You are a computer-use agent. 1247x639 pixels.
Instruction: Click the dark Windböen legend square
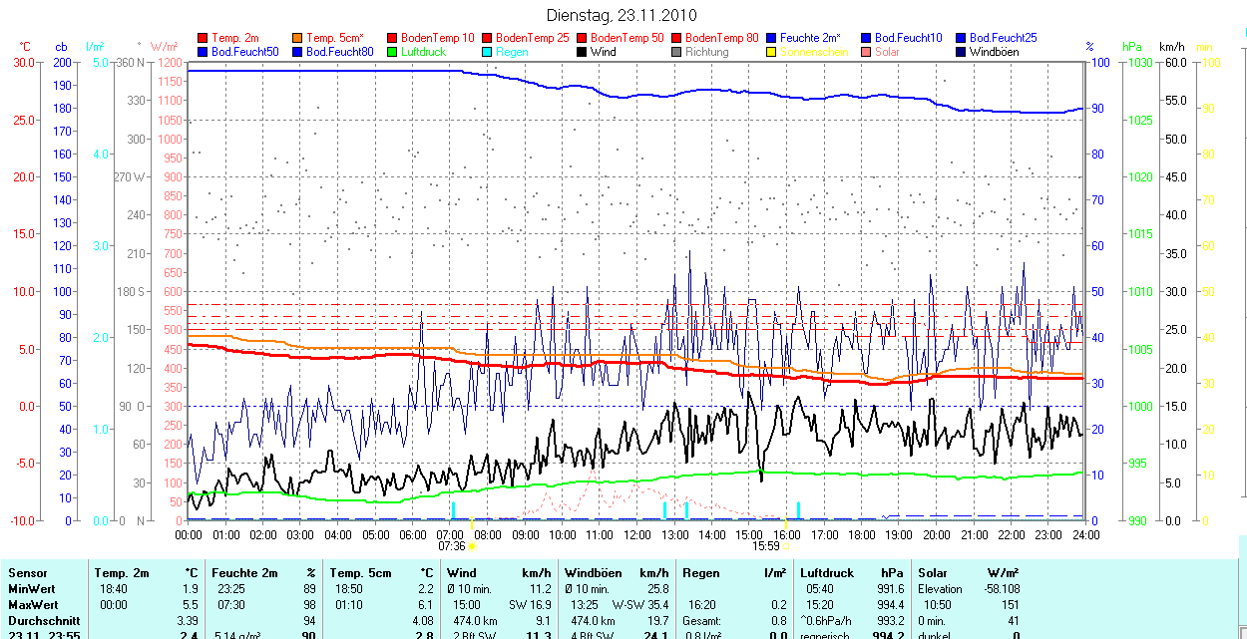click(962, 52)
